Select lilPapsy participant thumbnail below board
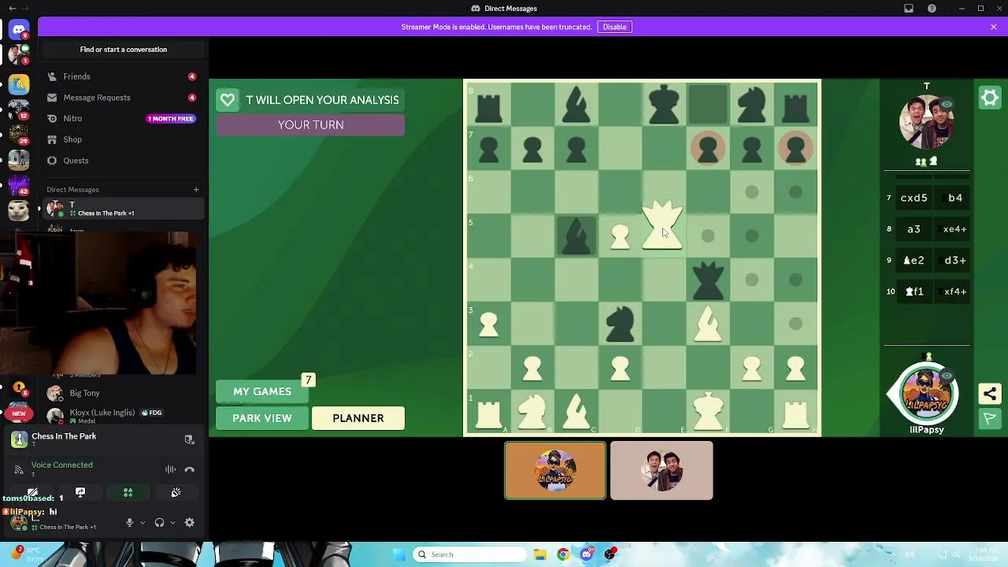Viewport: 1008px width, 567px height. (555, 470)
